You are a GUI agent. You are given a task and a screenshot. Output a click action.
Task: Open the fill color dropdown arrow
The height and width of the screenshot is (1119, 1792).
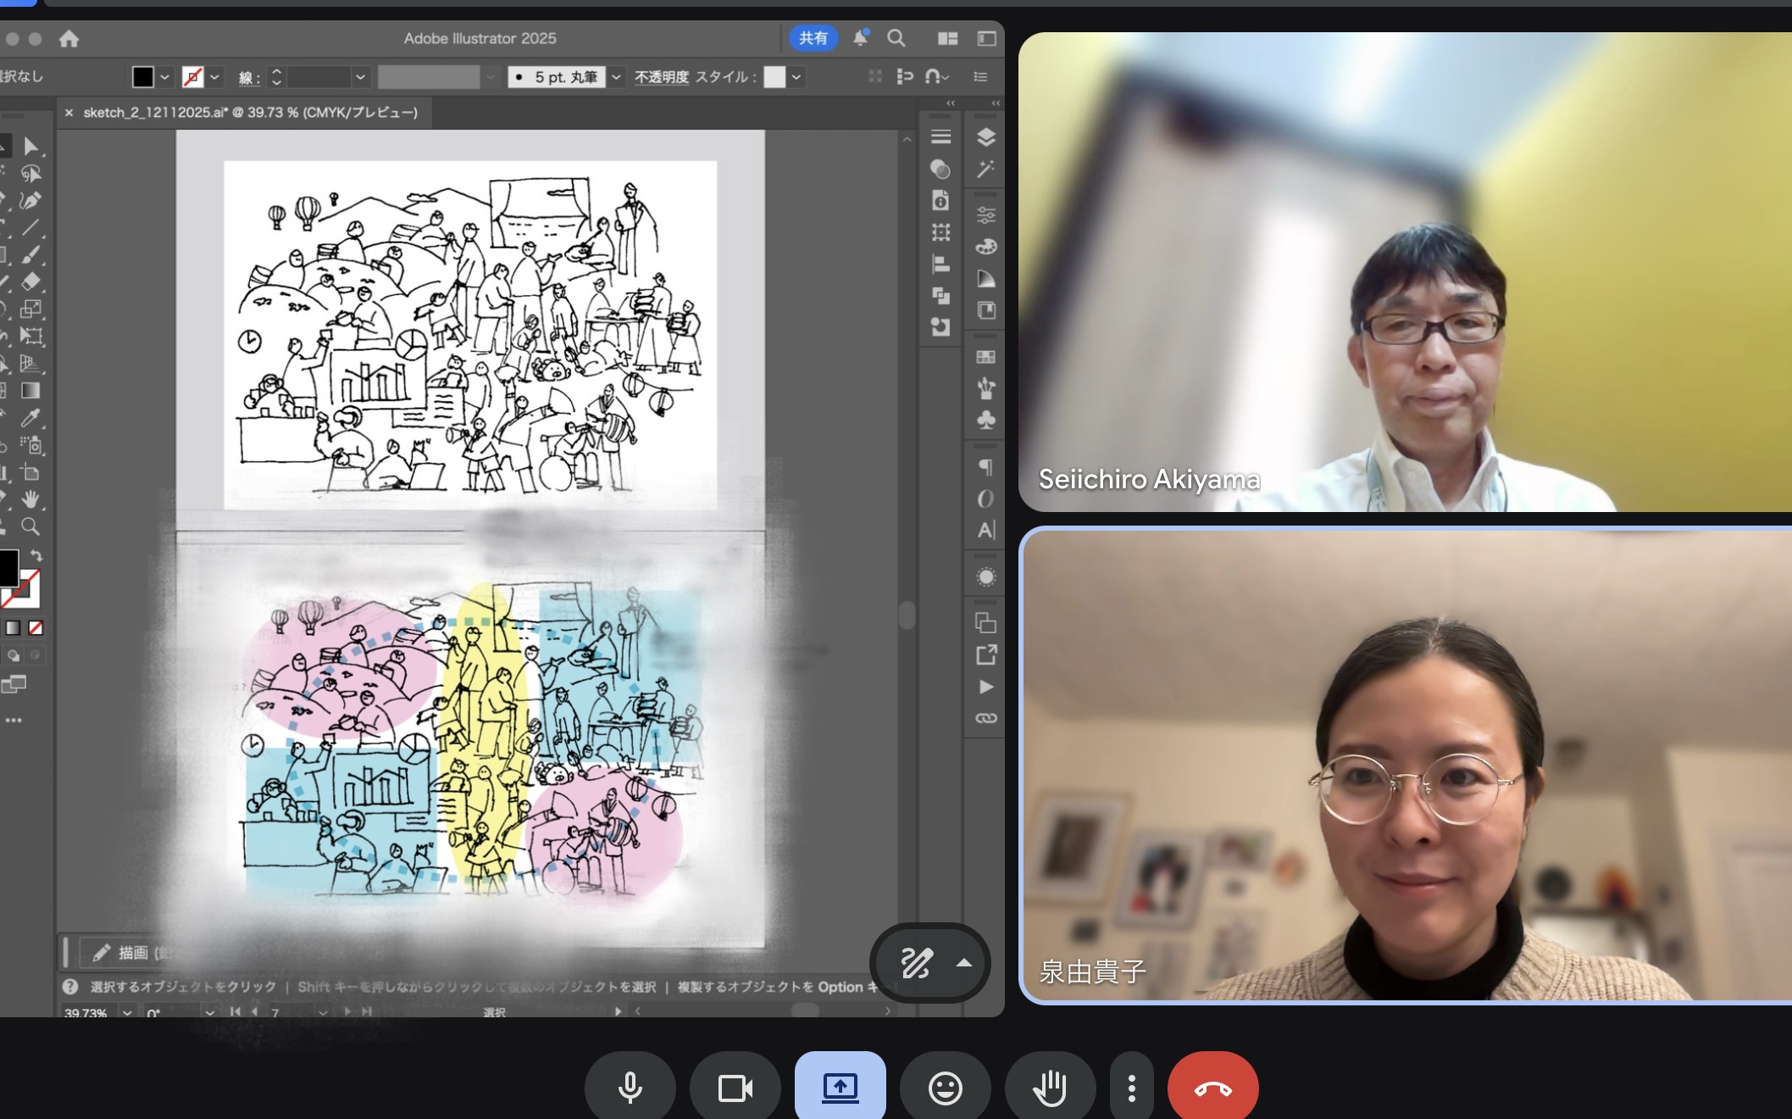(x=165, y=77)
